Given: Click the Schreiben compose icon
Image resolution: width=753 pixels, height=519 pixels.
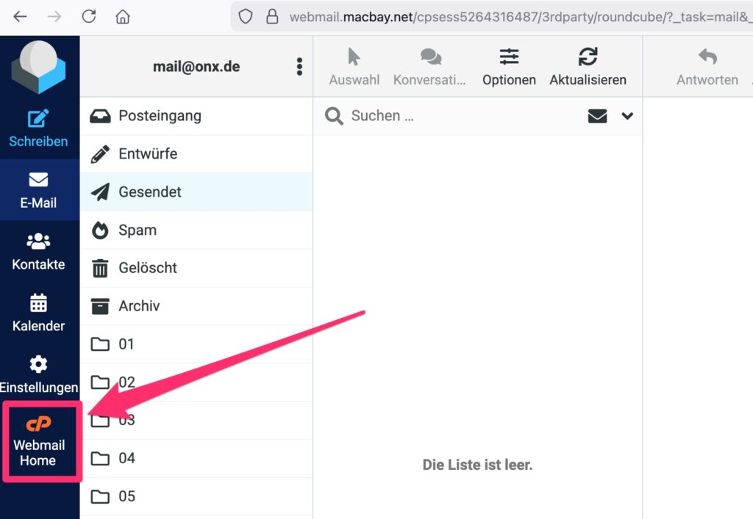Looking at the screenshot, I should pyautogui.click(x=38, y=119).
